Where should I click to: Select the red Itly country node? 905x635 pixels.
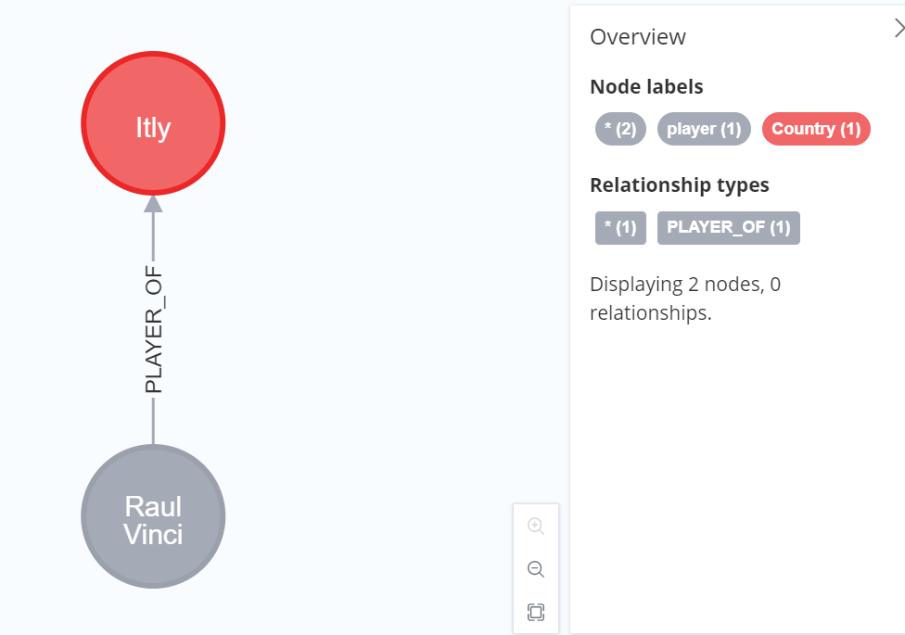click(153, 123)
